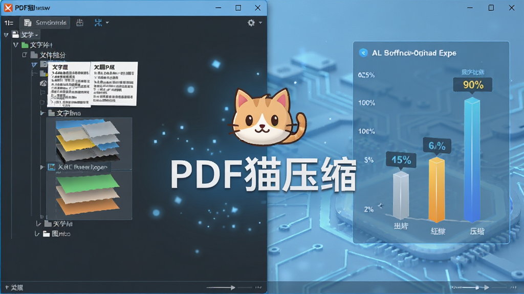Collapse the root 文字 tree node
Viewport: 524px width, 294px height.
[6, 35]
